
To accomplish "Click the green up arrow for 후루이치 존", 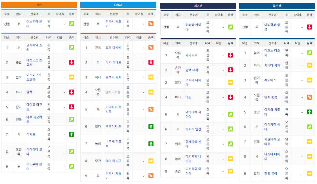I will 151,127.
